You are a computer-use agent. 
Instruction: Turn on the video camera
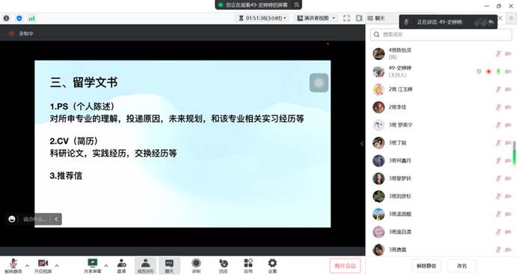pyautogui.click(x=43, y=266)
